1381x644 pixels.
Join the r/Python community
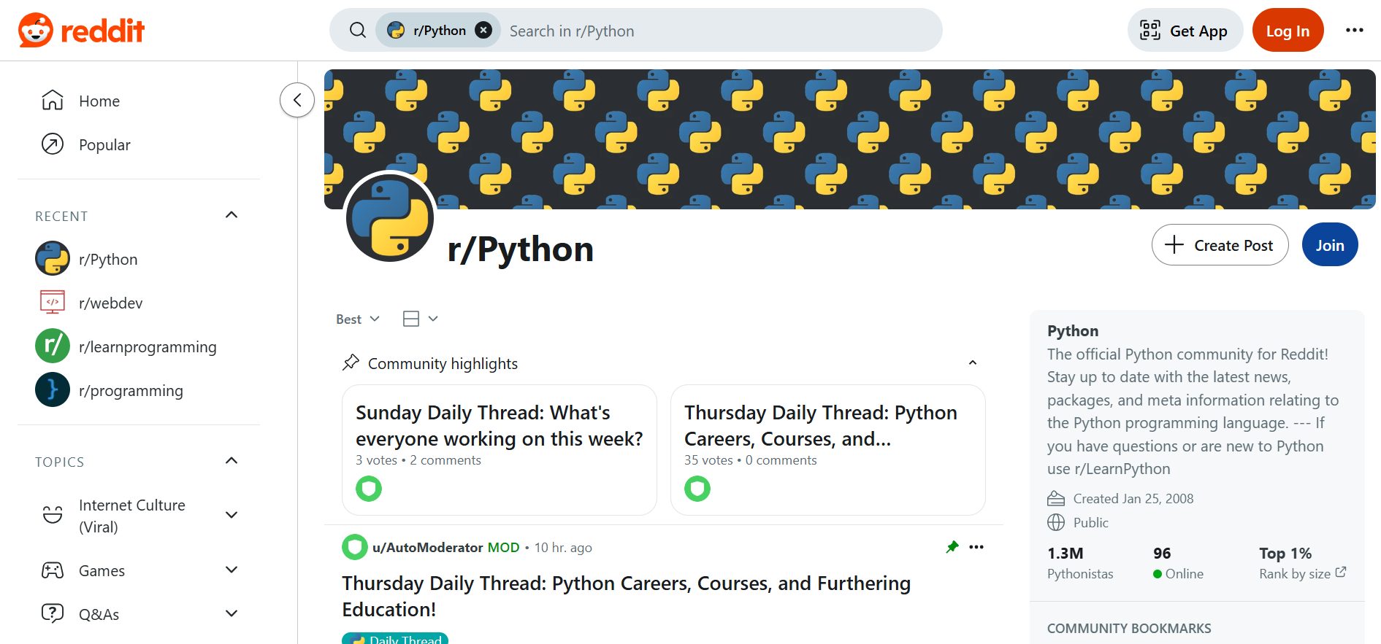(1330, 245)
